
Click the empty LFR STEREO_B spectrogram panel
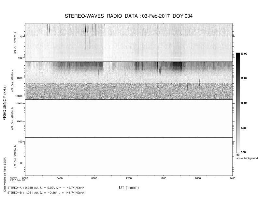click(129, 156)
